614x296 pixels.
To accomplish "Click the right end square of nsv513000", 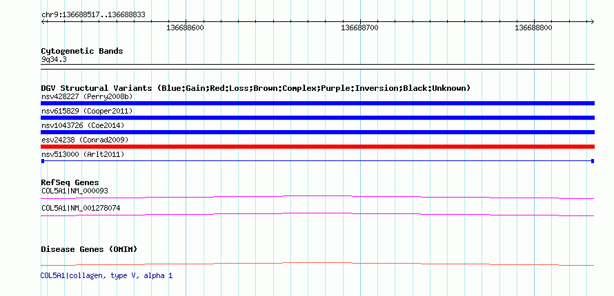I will 593,161.
